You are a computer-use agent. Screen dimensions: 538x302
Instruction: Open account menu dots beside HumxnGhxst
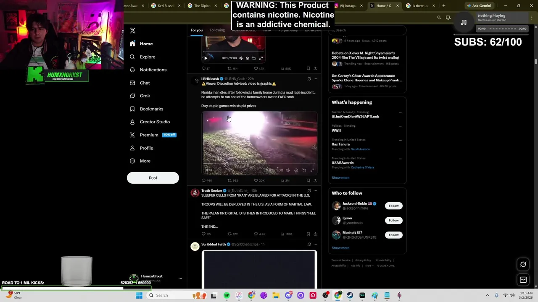(180, 279)
